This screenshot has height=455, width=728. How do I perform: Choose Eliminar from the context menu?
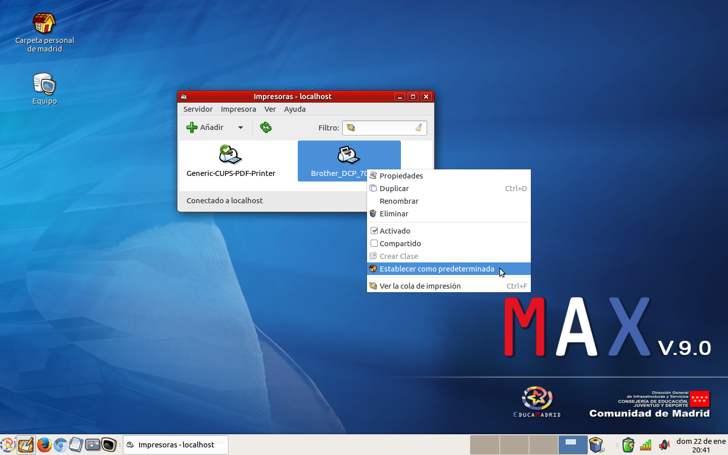[448, 213]
